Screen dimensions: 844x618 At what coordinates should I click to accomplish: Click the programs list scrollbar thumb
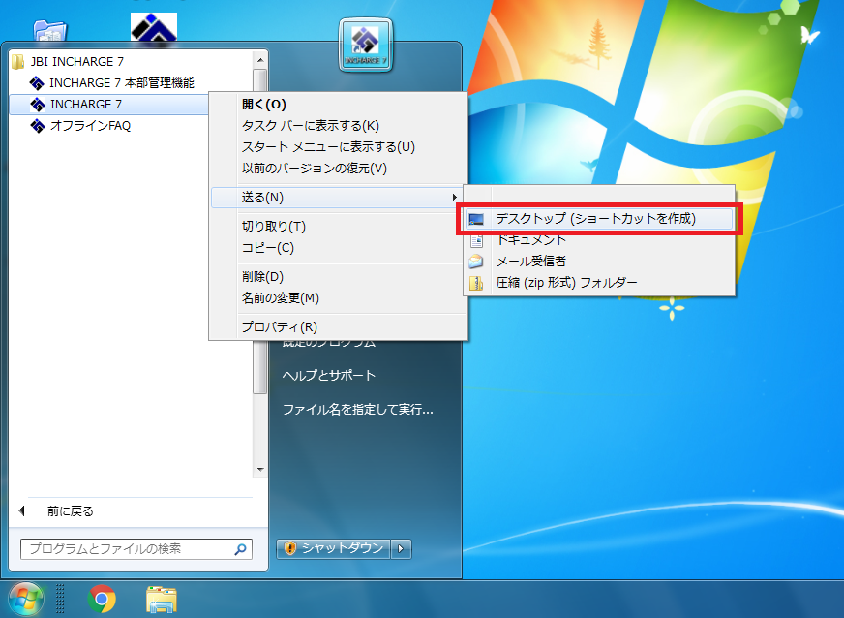(260, 232)
